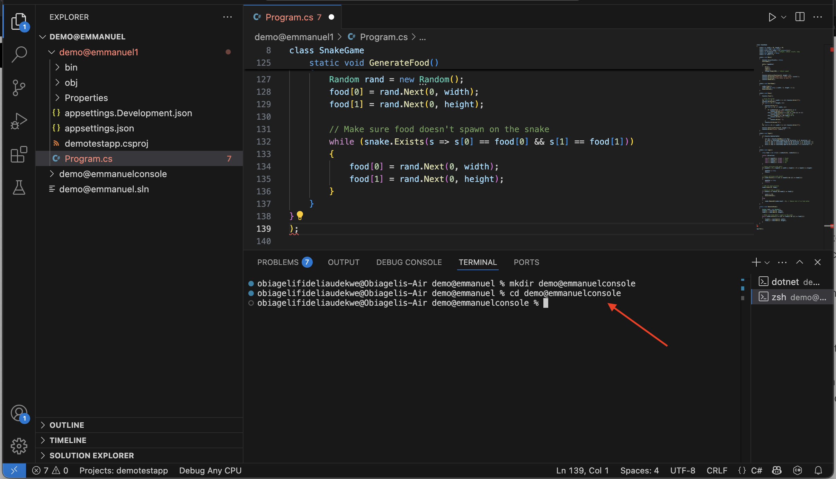Open the Source Control view icon
This screenshot has height=479, width=836.
(x=19, y=88)
